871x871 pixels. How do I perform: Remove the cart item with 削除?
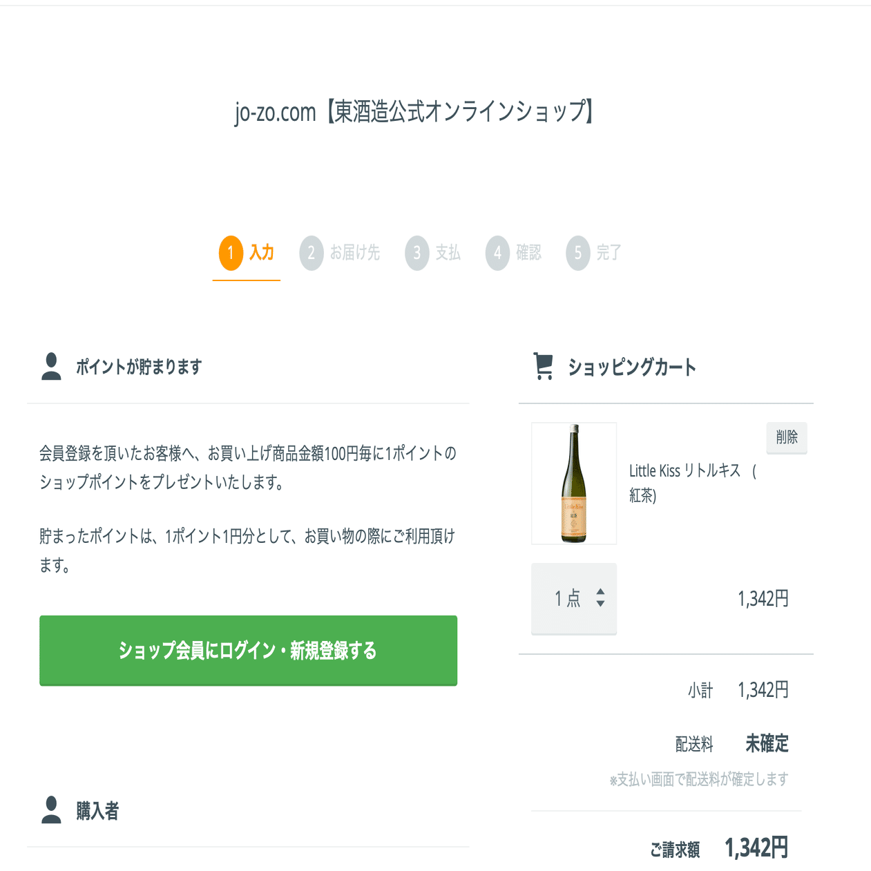[x=787, y=437]
